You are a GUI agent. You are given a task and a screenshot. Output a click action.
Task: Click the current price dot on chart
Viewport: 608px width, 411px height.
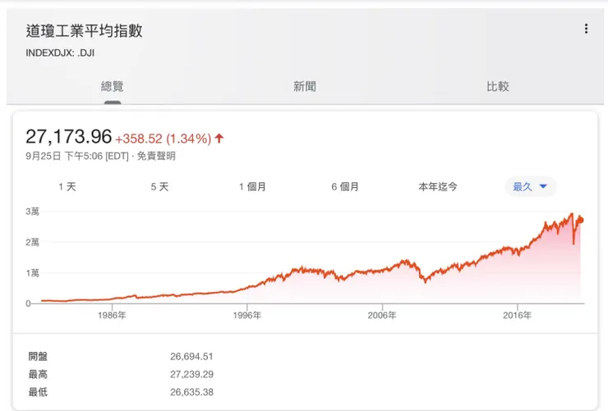[580, 220]
